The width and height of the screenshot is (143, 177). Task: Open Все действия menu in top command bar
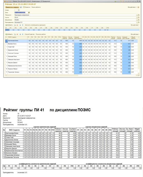tap(132, 7)
